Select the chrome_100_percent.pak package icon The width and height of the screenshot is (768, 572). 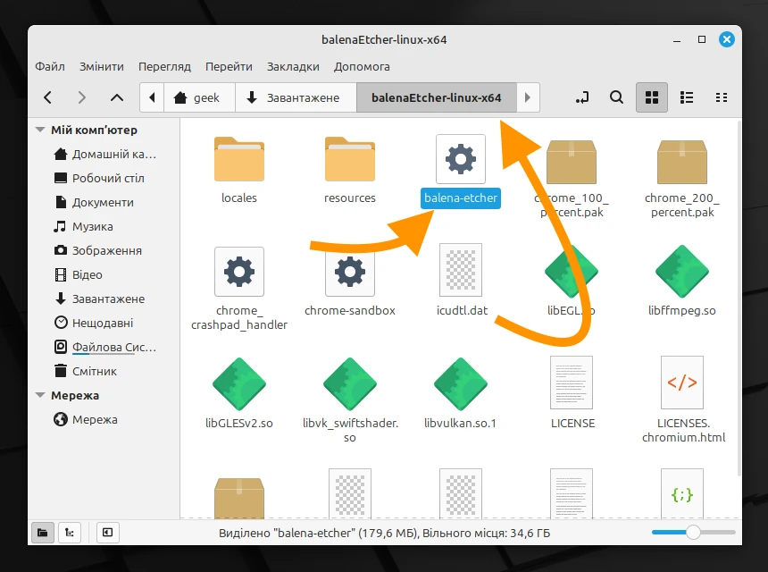572,161
